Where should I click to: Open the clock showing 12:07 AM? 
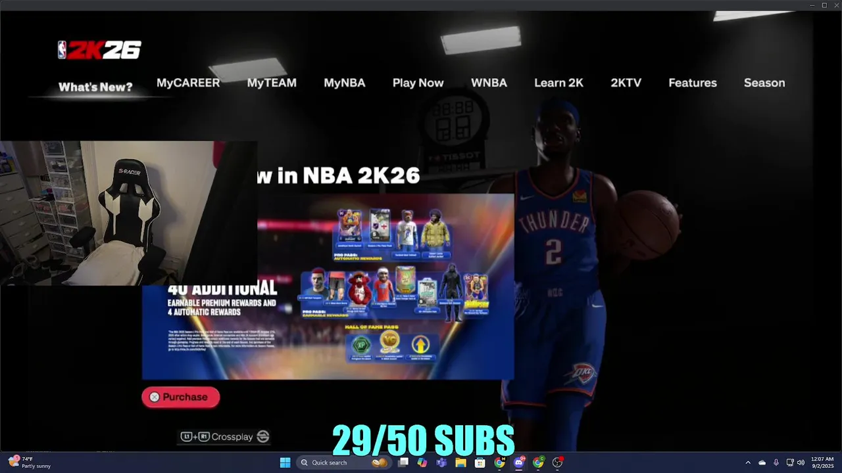click(822, 462)
